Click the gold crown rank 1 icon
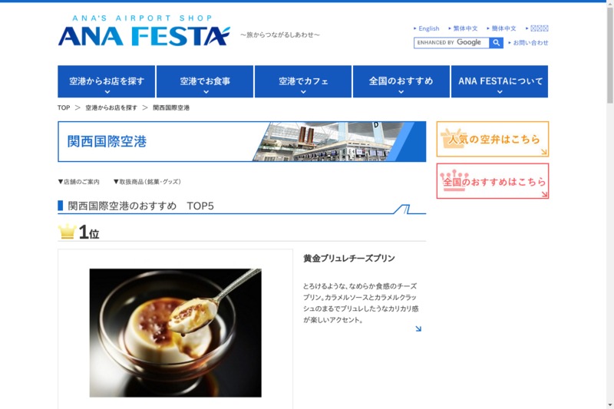614x409 pixels. click(x=67, y=231)
